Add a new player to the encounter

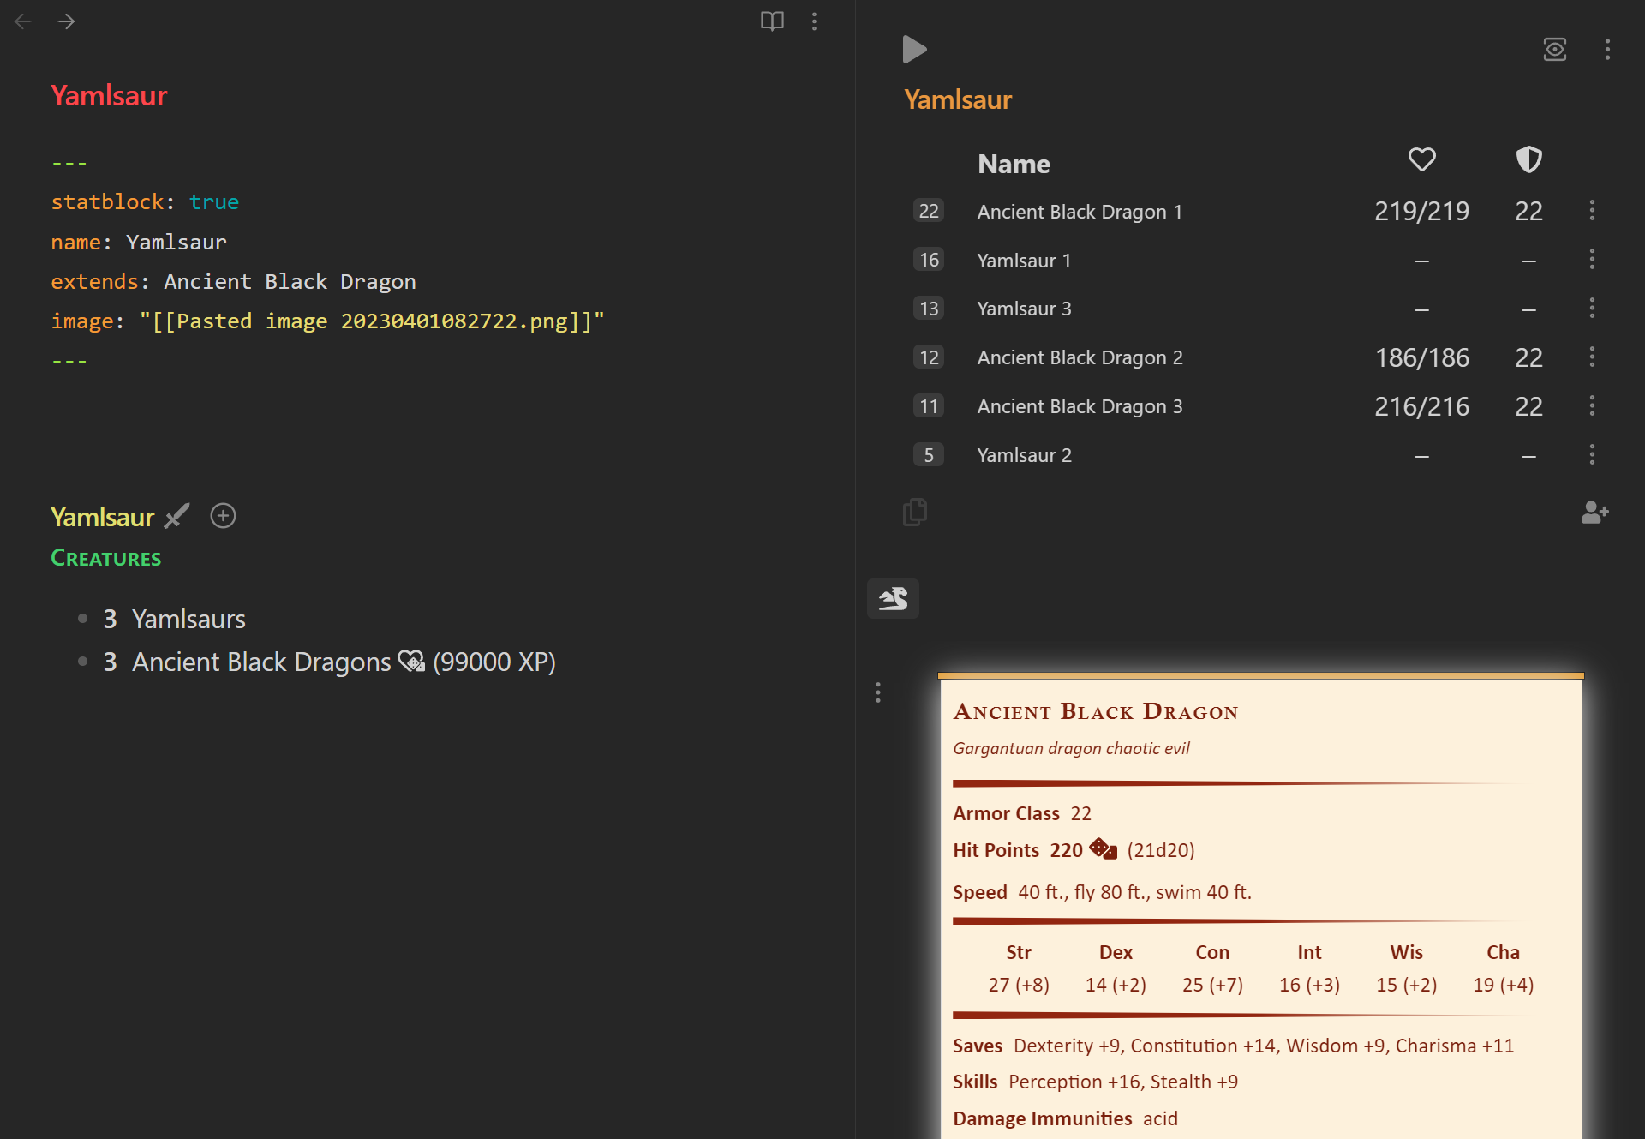pyautogui.click(x=1594, y=513)
